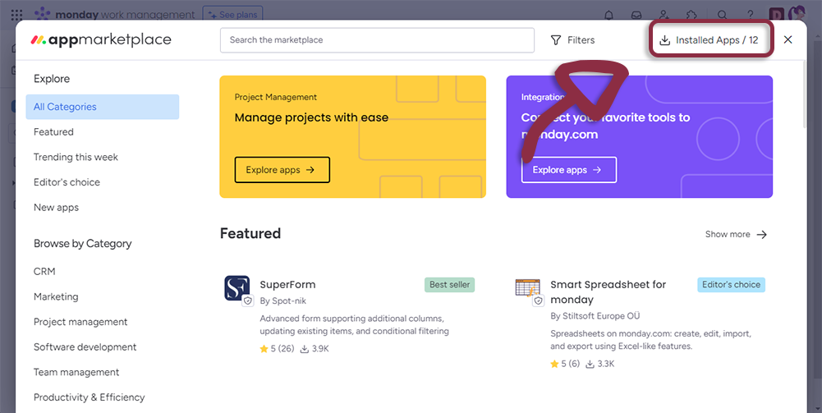The width and height of the screenshot is (822, 413).
Task: Open the Installed Apps list
Action: [x=710, y=40]
